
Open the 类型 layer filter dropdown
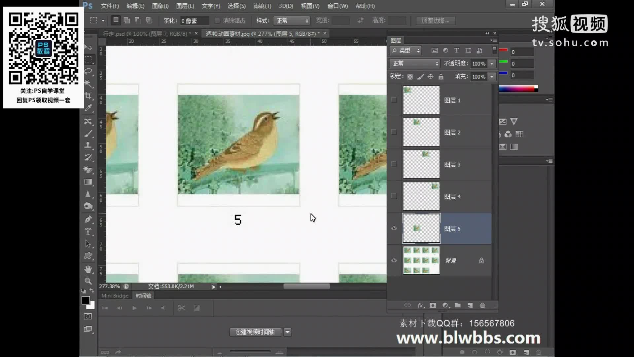[x=406, y=50]
